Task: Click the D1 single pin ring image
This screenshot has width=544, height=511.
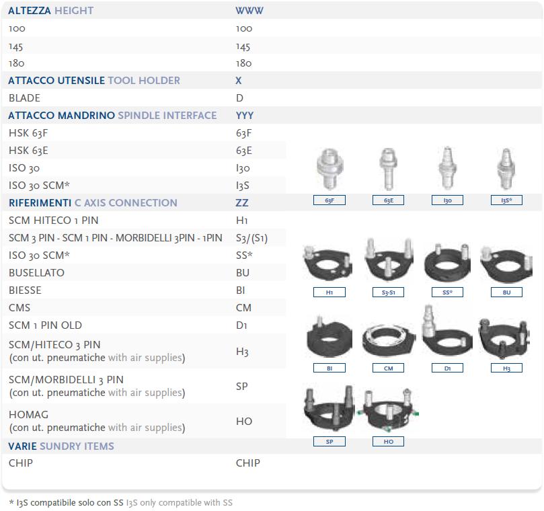Action: pyautogui.click(x=447, y=335)
